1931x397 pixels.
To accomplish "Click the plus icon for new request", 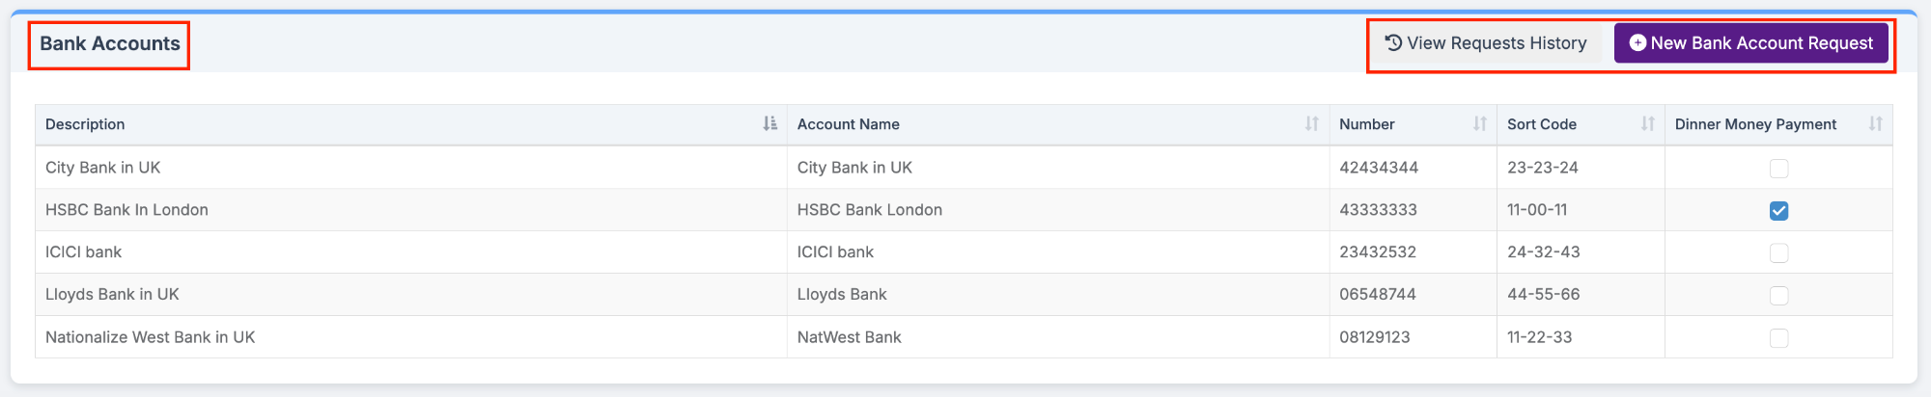I will click(1637, 42).
